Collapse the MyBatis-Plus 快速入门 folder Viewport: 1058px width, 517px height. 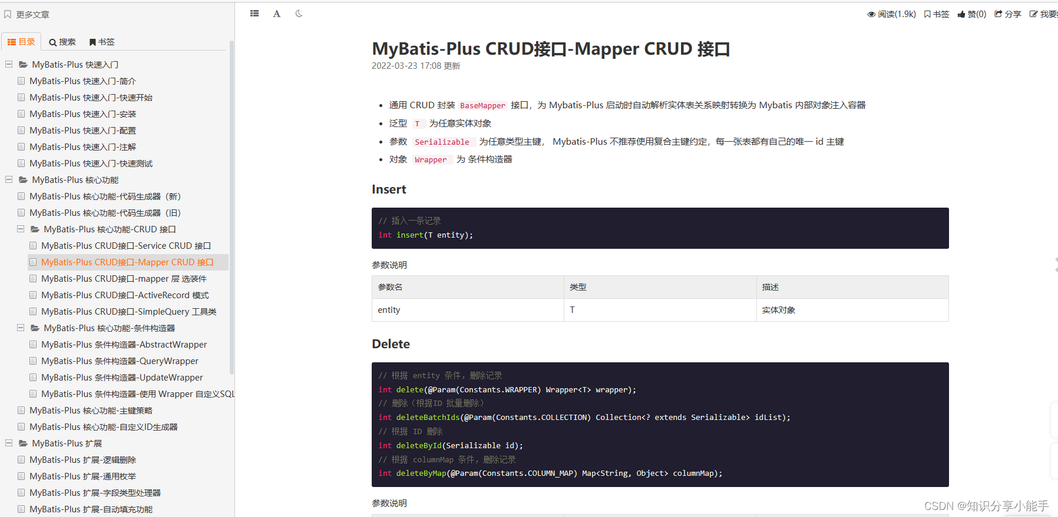(x=9, y=64)
